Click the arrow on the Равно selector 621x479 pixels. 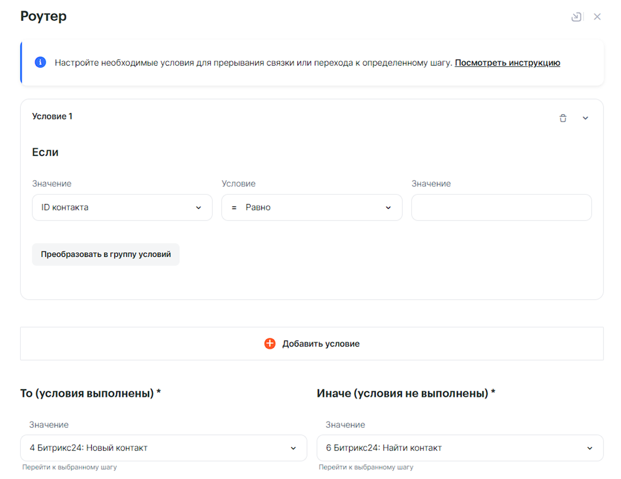[388, 208]
